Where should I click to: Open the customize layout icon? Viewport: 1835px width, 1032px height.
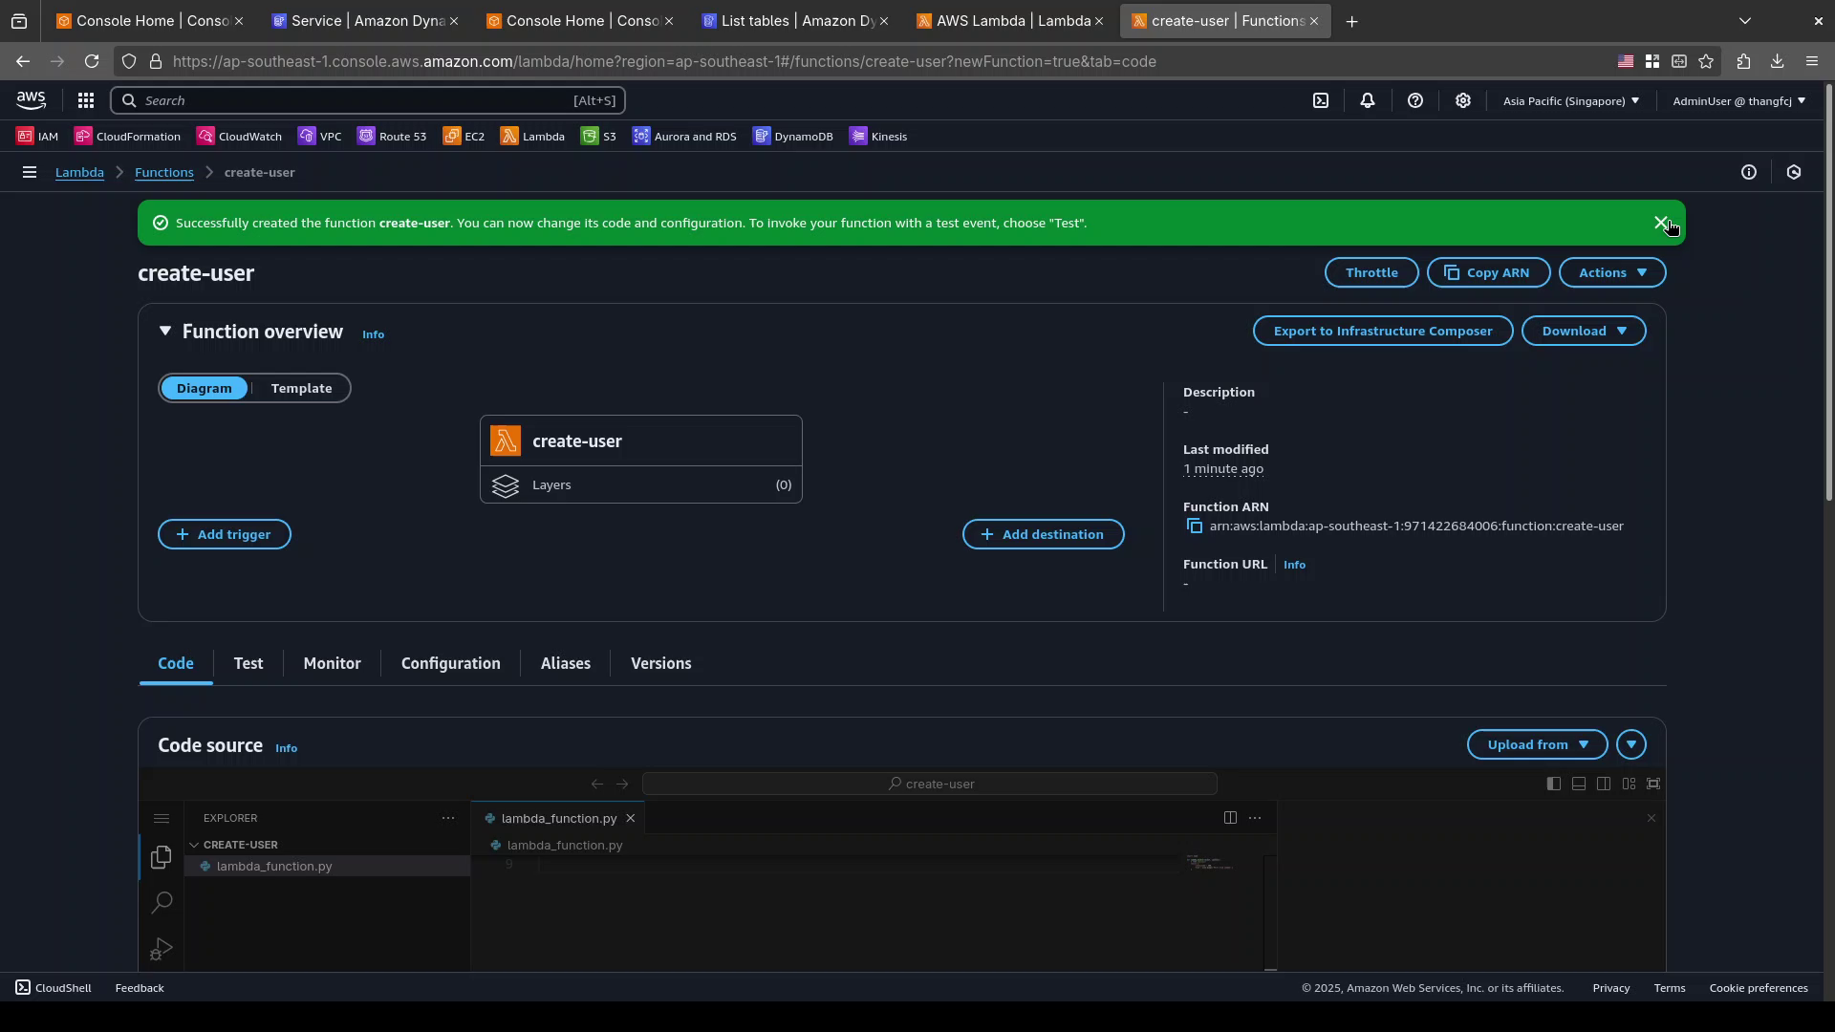1629,784
